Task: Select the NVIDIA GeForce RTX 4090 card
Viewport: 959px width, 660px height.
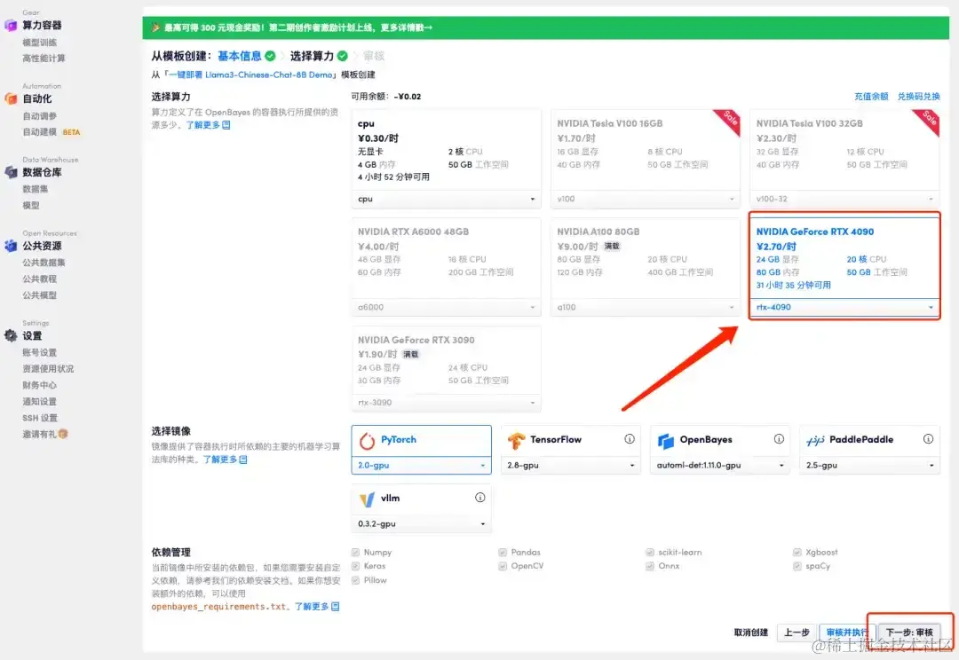Action: (x=844, y=266)
